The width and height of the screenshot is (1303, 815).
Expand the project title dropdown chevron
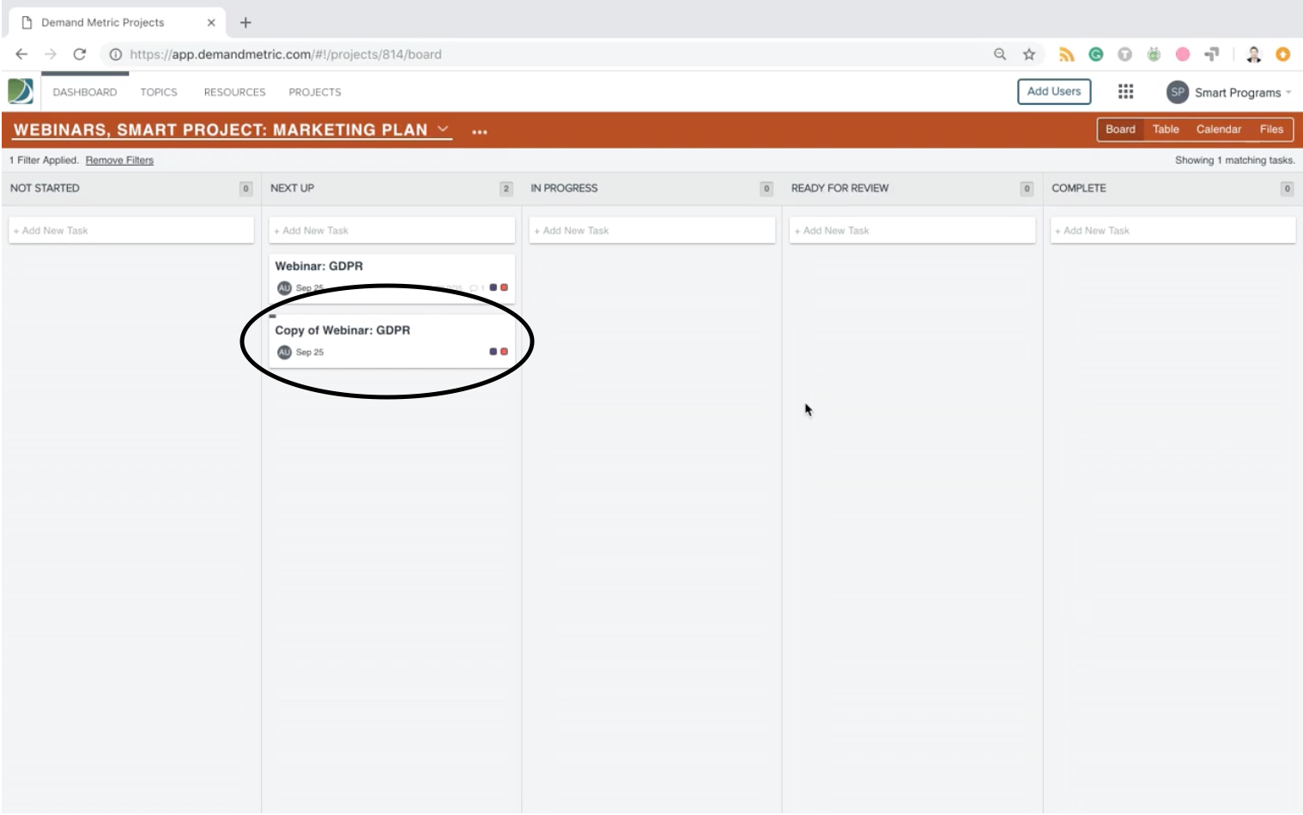pyautogui.click(x=443, y=130)
